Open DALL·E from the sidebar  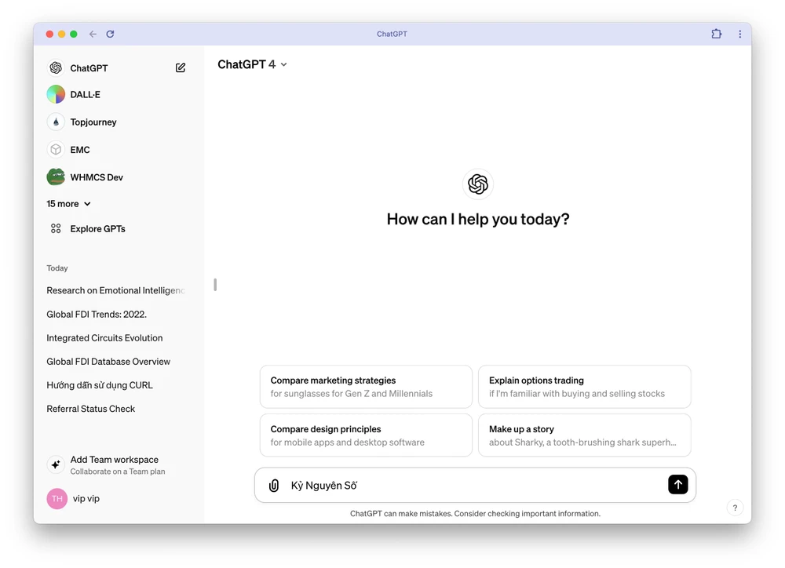[x=85, y=95]
